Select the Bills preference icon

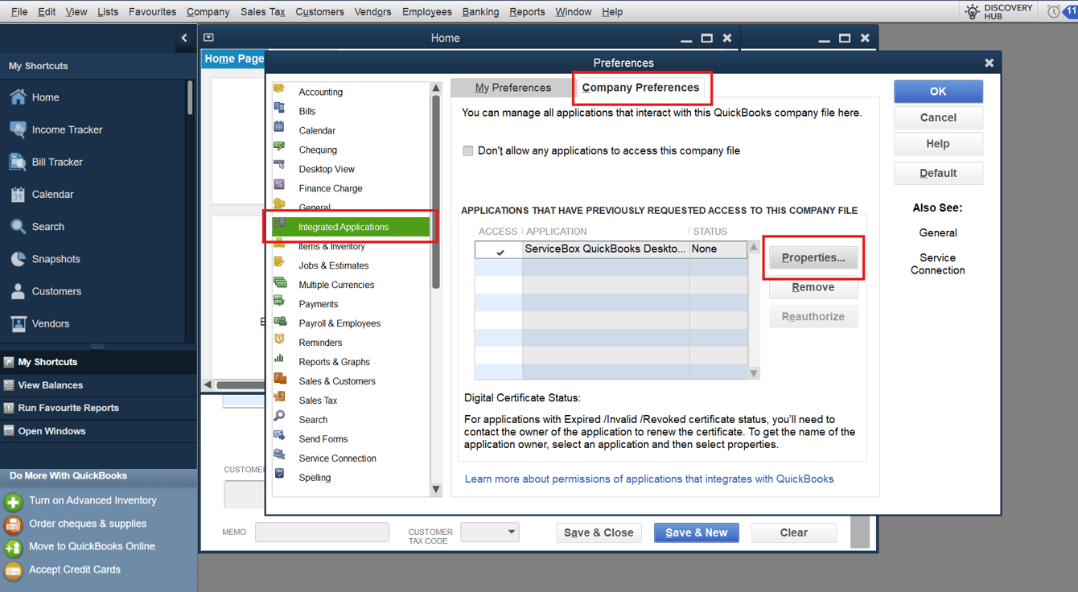pos(279,108)
